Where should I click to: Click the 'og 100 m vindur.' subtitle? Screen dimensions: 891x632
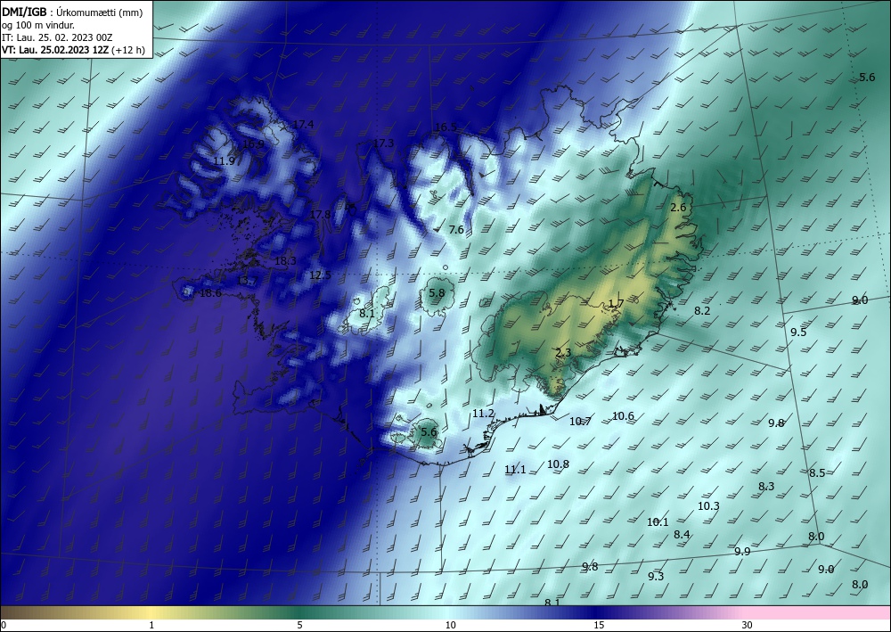click(x=38, y=25)
